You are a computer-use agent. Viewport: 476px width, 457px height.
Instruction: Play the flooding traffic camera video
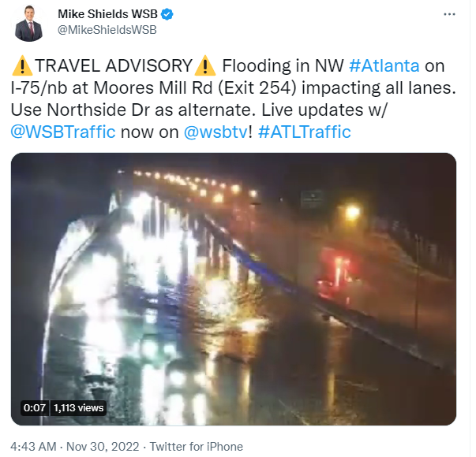(x=234, y=289)
